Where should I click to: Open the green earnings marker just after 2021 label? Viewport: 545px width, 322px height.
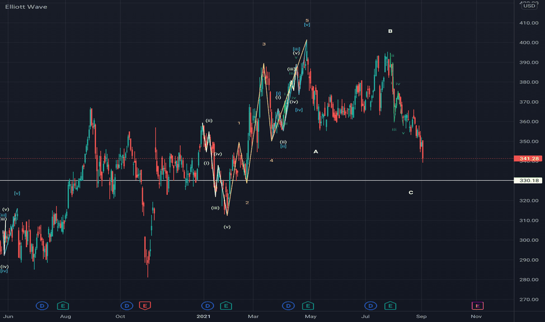pos(226,306)
